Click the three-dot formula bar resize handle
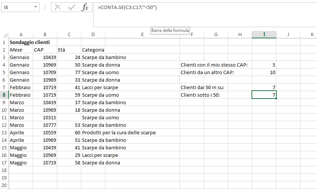The height and width of the screenshot is (190, 317). tap(45, 8)
